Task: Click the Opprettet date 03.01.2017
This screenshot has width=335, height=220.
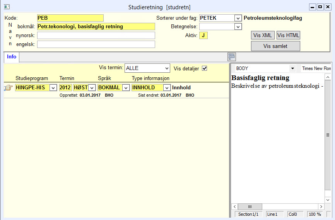Action: tap(90, 95)
